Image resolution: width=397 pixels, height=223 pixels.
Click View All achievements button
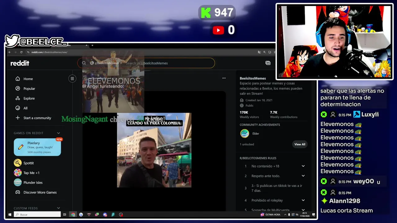tap(300, 144)
